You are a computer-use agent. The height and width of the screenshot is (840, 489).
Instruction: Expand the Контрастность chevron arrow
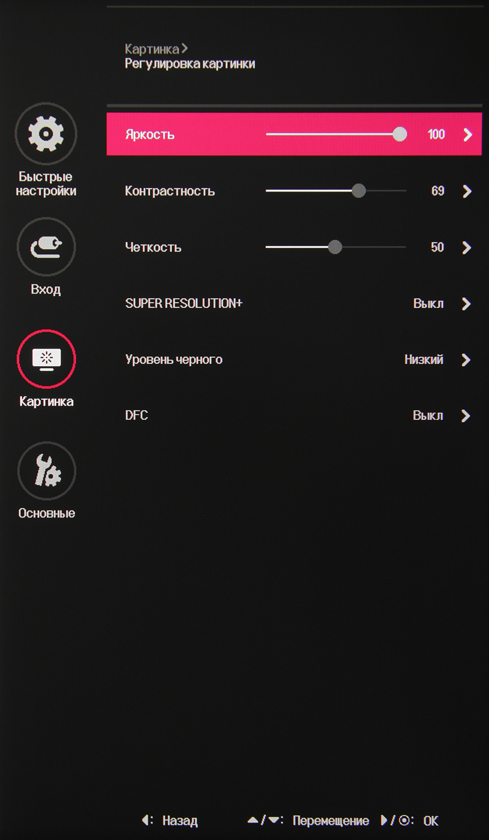pos(467,191)
